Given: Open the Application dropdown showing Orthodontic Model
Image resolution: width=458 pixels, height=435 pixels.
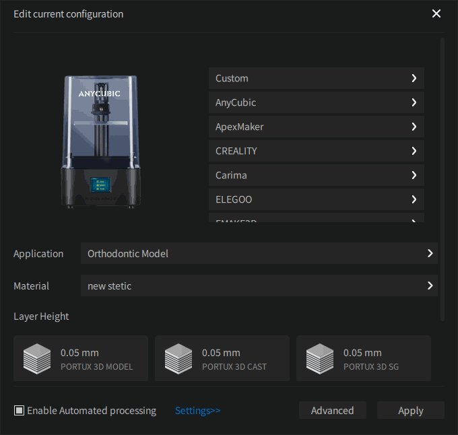Looking at the screenshot, I should coord(259,254).
